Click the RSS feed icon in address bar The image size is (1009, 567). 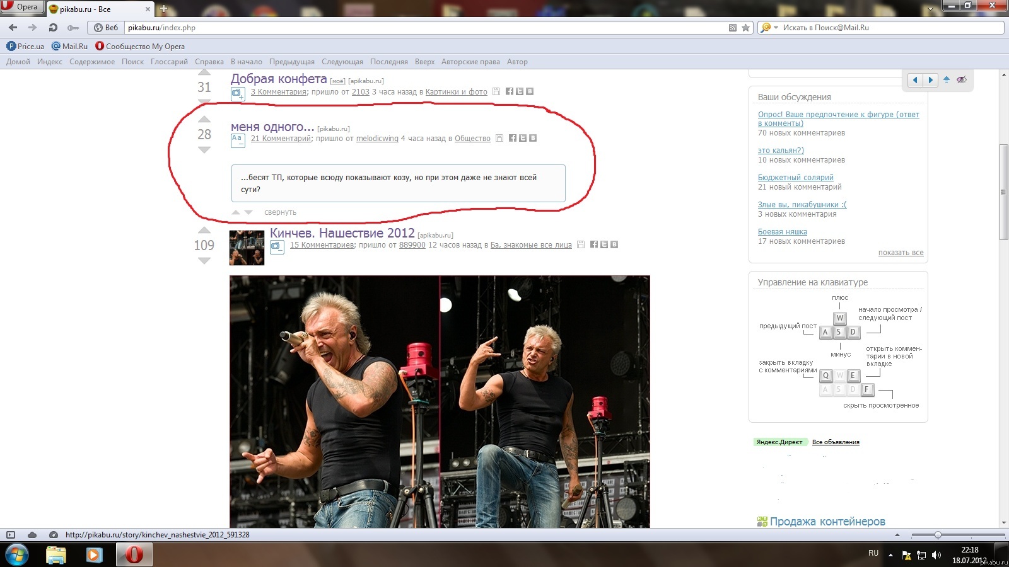click(x=732, y=28)
